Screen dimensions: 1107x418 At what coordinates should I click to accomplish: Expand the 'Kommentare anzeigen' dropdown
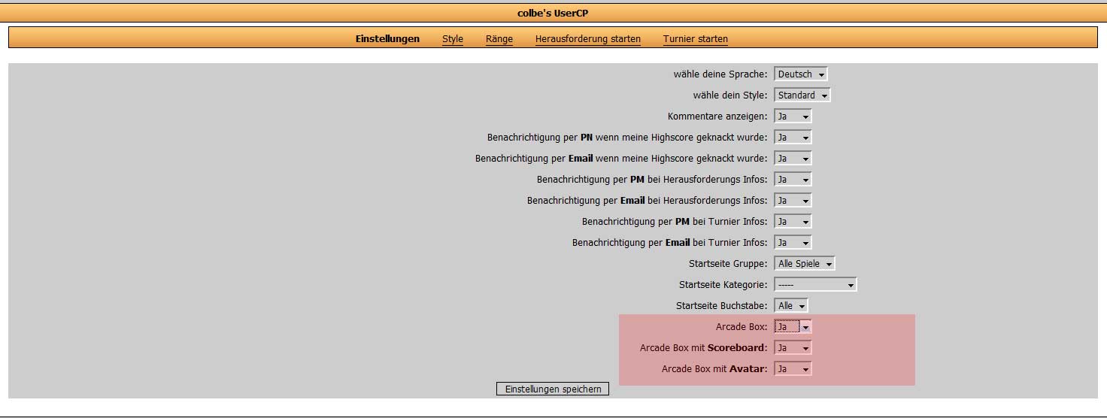click(793, 117)
